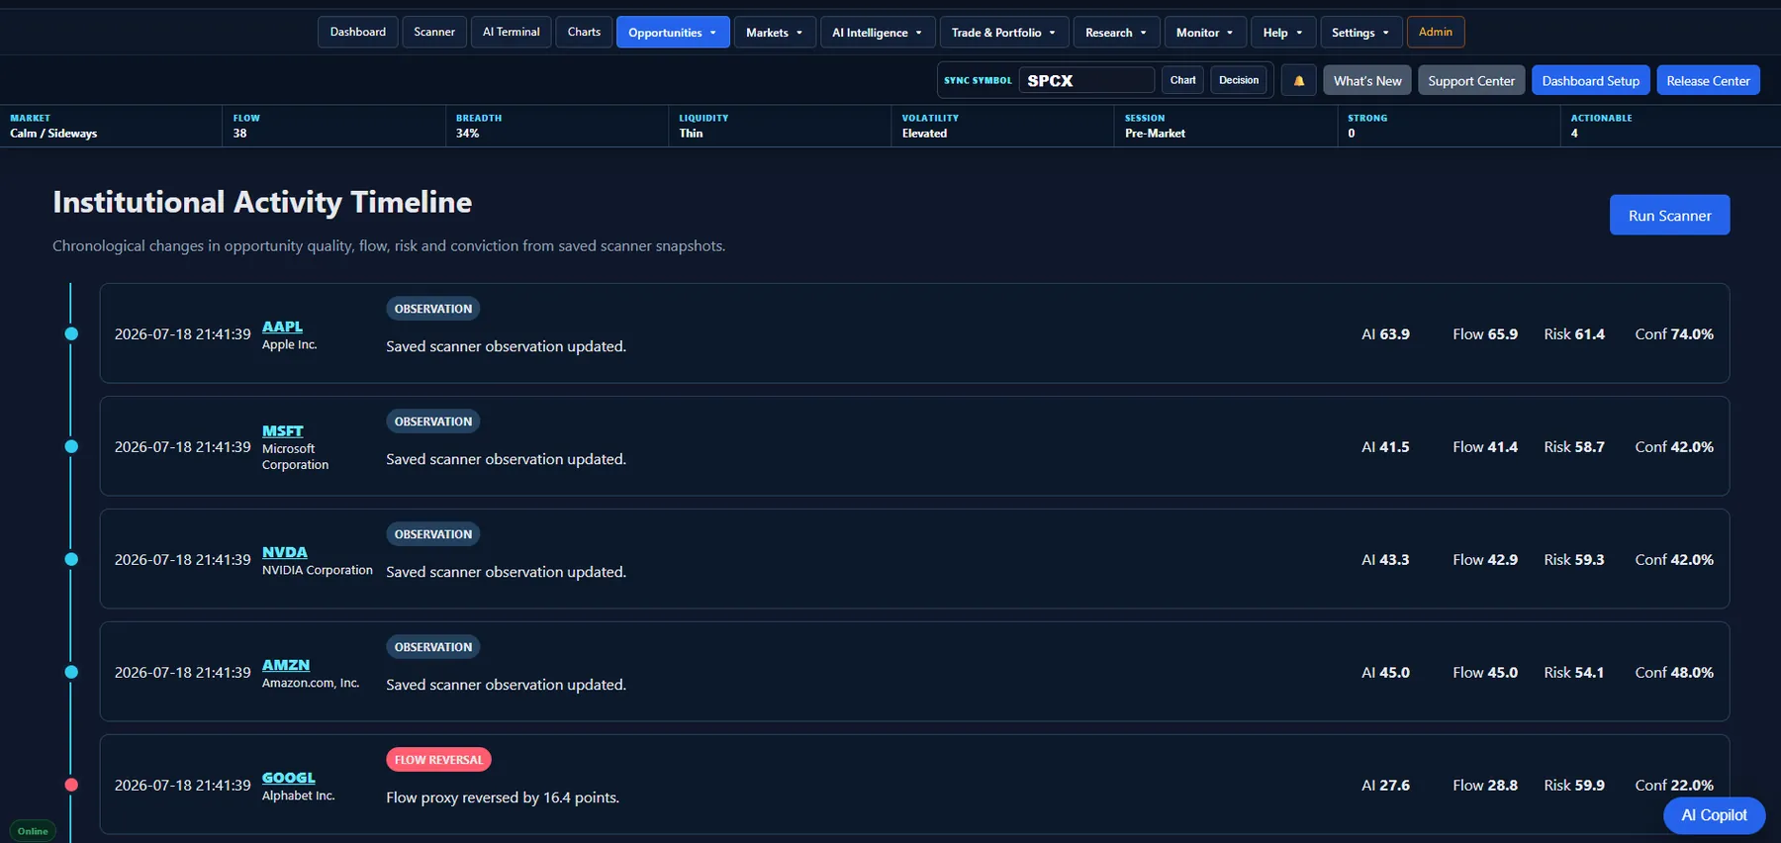Viewport: 1781px width, 843px height.
Task: Expand Trade & Portfolio menu
Action: coord(1004,32)
